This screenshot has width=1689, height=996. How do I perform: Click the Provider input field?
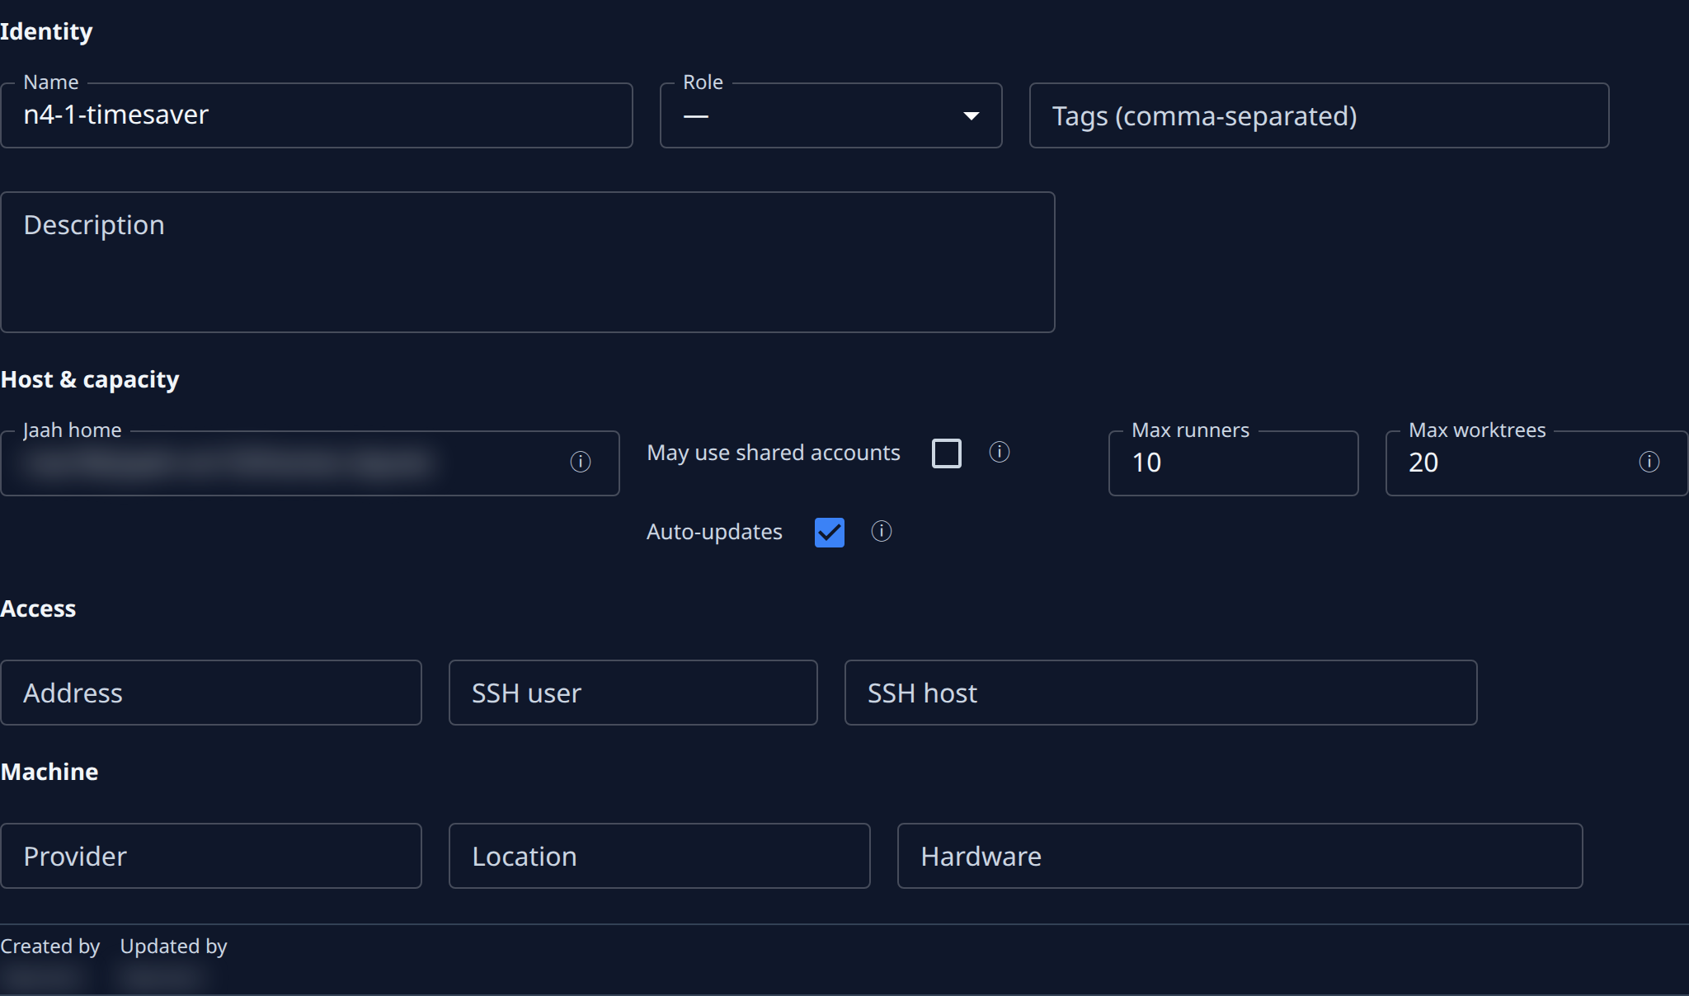click(x=211, y=856)
